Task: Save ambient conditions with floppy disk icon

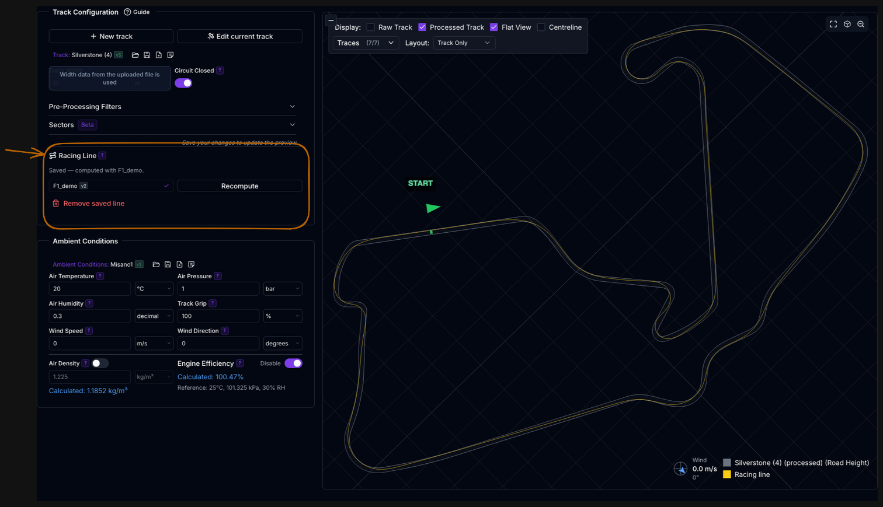Action: [x=168, y=264]
